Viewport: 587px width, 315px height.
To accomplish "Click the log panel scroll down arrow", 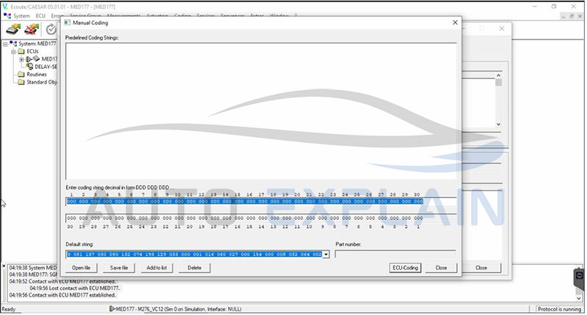I will coord(579,298).
